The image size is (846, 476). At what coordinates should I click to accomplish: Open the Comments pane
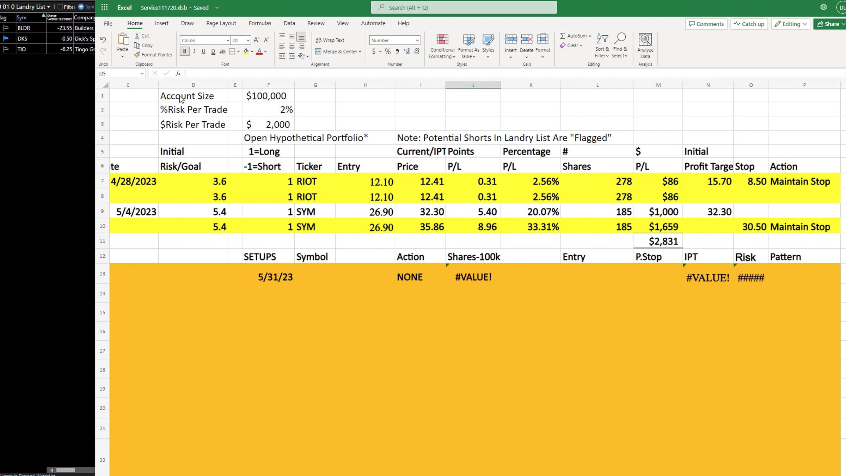point(706,24)
